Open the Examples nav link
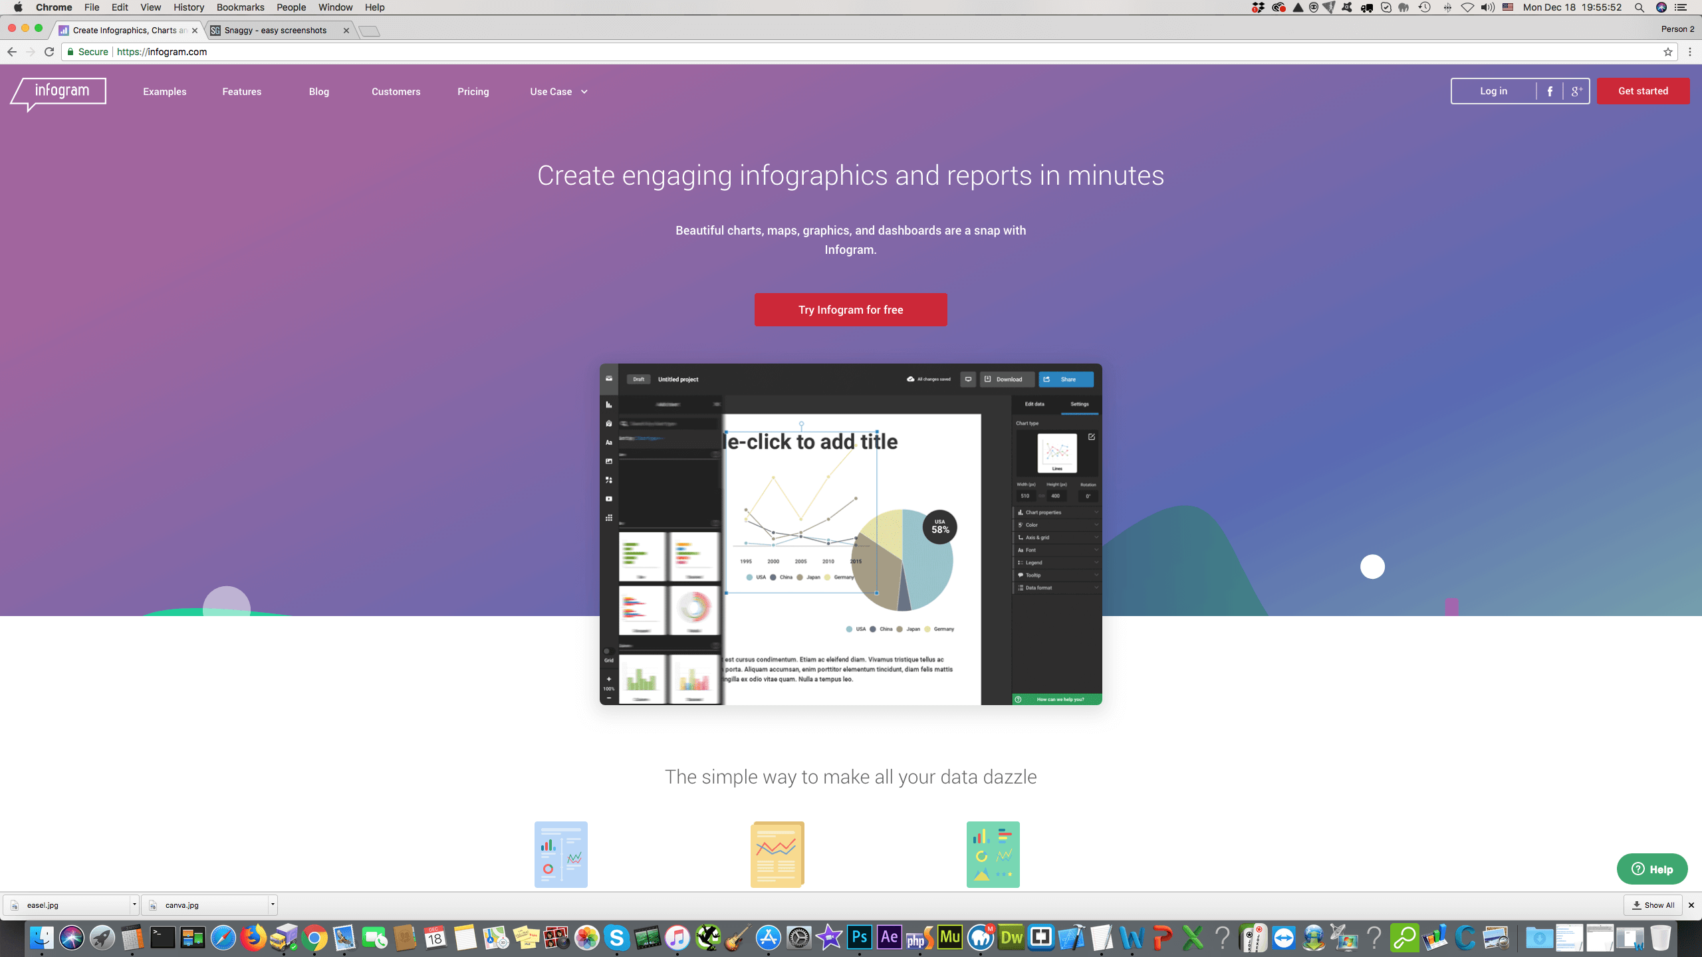The width and height of the screenshot is (1702, 957). 164,92
